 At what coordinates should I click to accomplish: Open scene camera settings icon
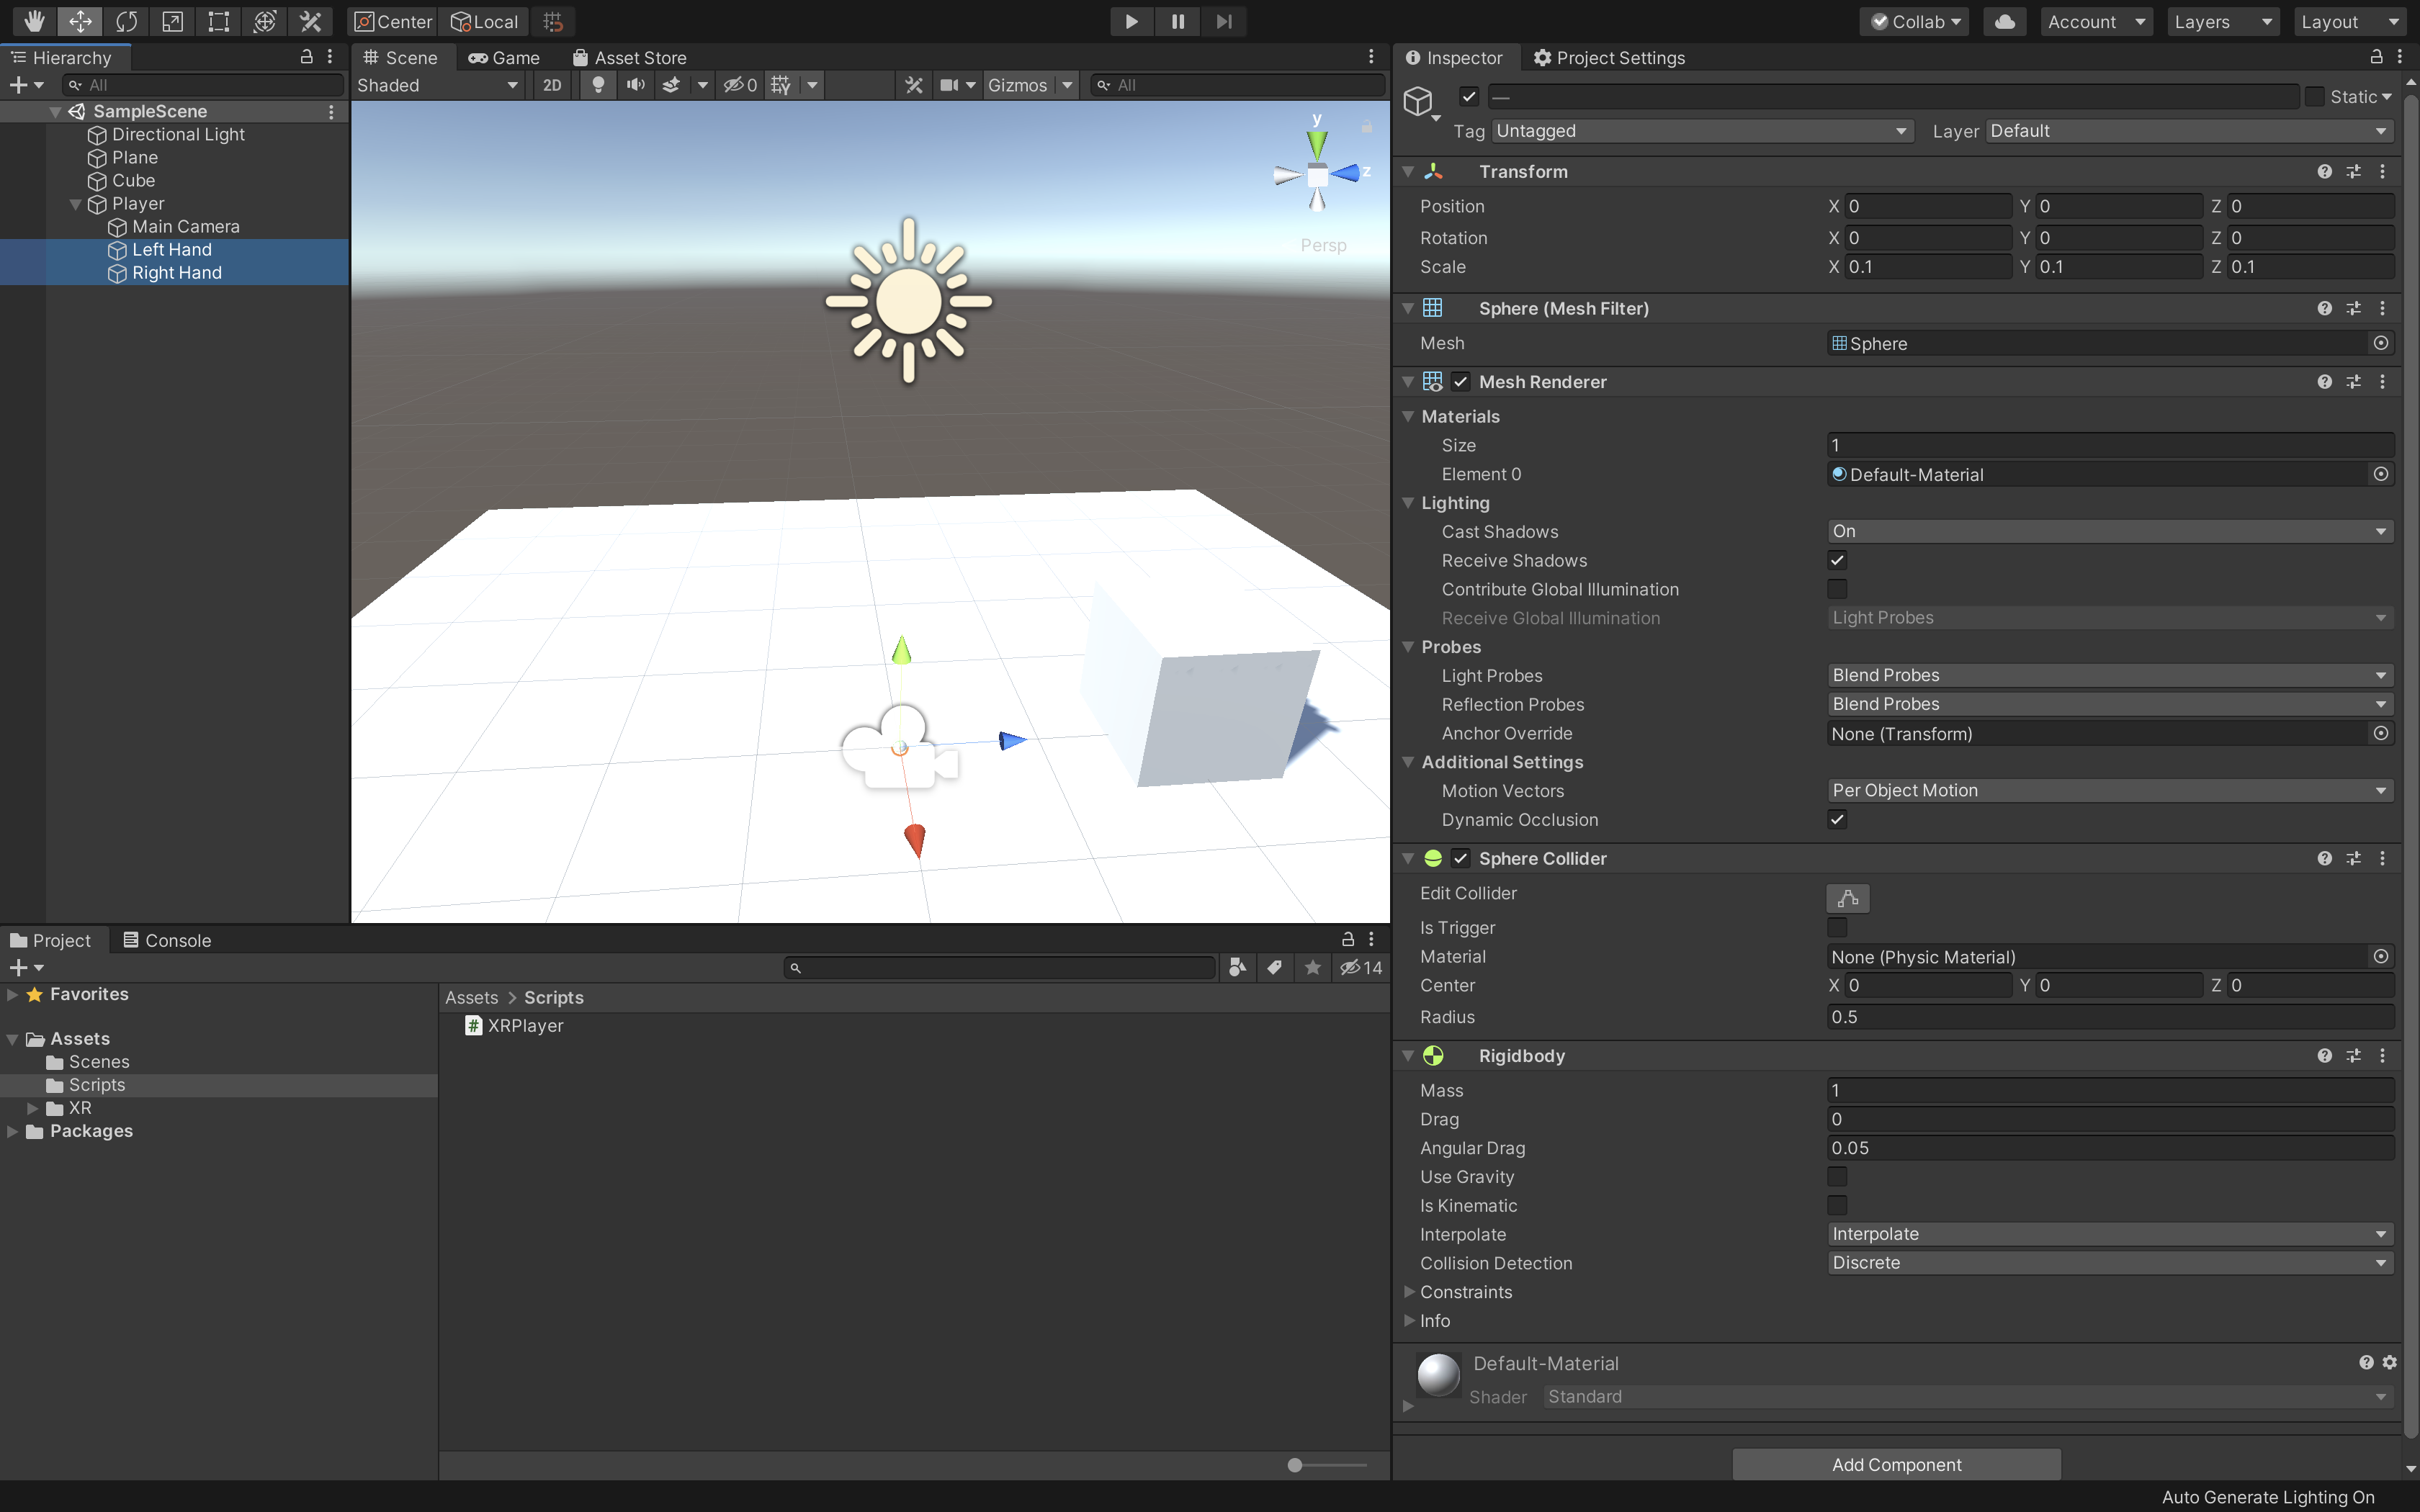pyautogui.click(x=949, y=85)
